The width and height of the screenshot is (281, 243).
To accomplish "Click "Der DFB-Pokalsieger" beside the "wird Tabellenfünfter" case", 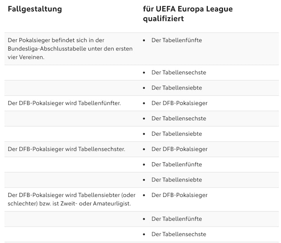I will tap(179, 103).
